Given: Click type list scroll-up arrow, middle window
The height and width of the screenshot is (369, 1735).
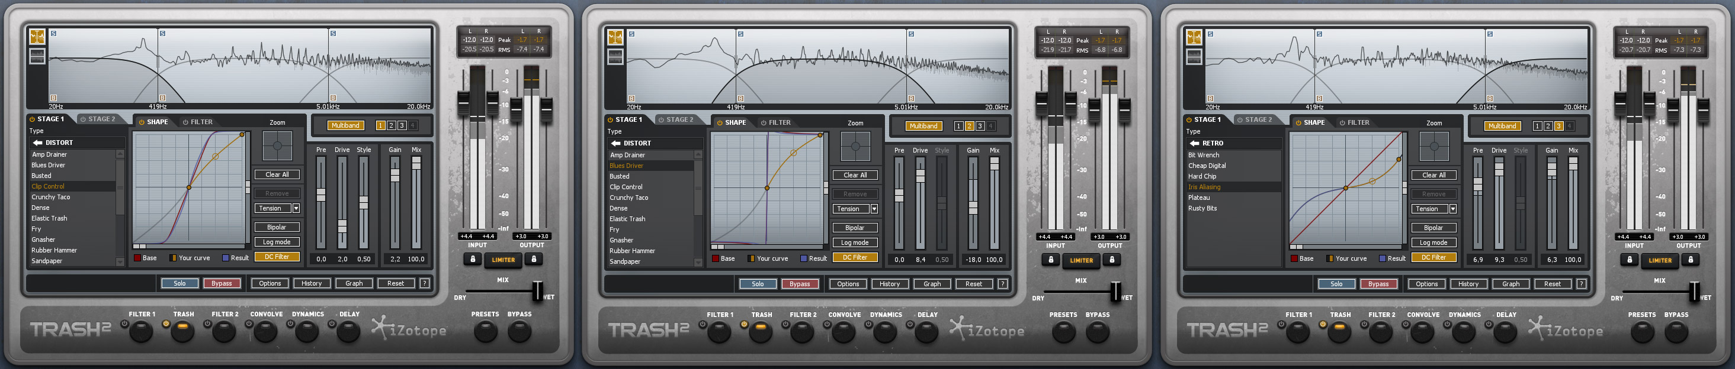Looking at the screenshot, I should (x=698, y=154).
